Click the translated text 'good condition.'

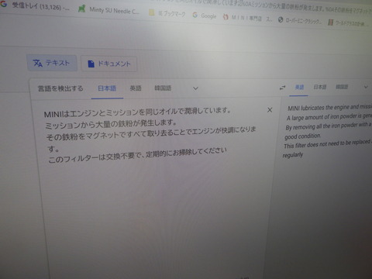[303, 136]
